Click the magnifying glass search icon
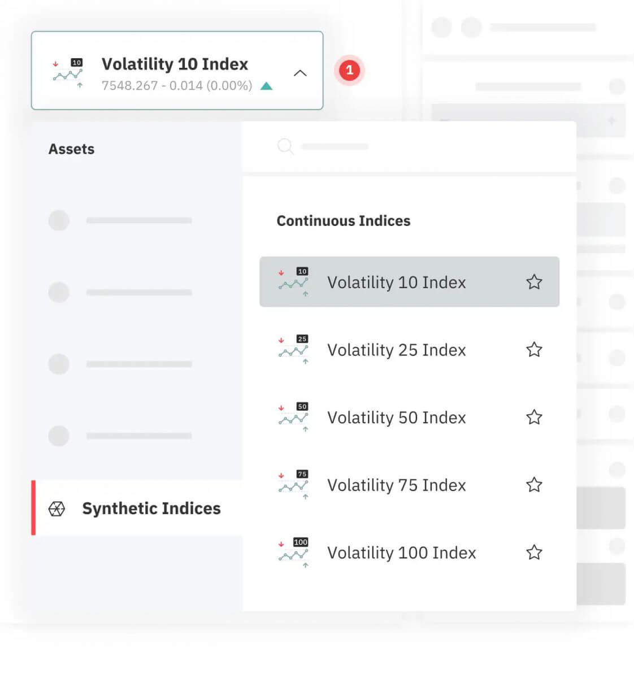 285,147
